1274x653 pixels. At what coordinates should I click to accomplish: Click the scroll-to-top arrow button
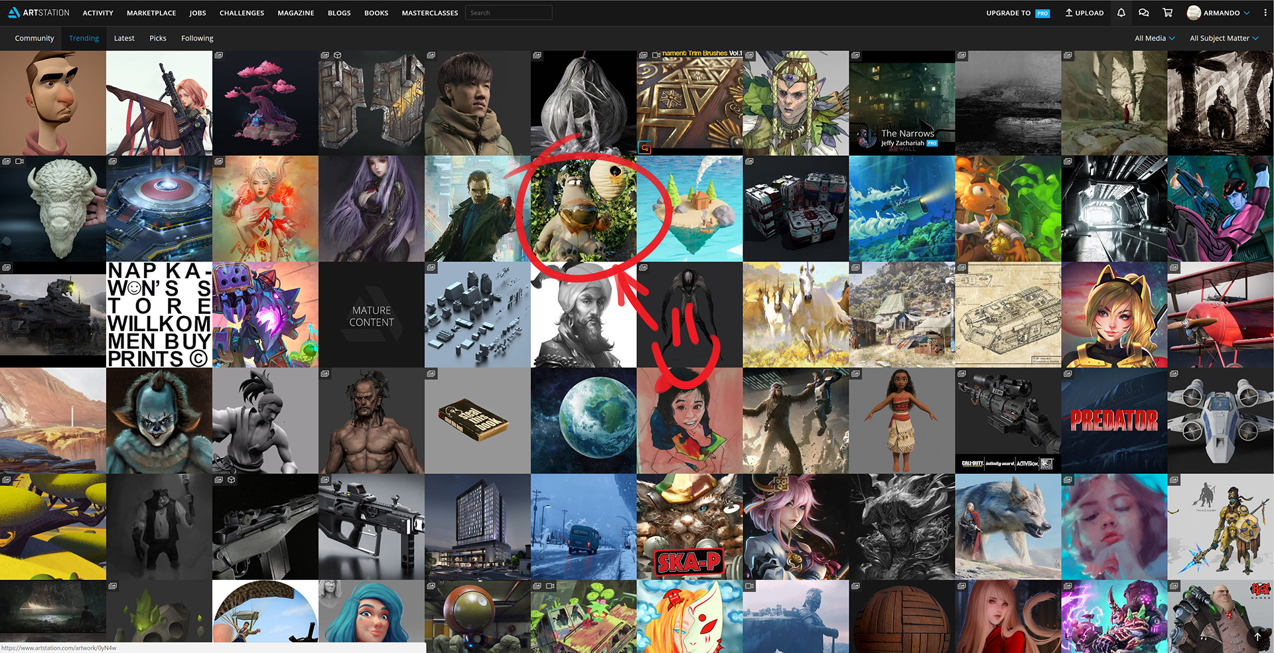tap(1257, 636)
